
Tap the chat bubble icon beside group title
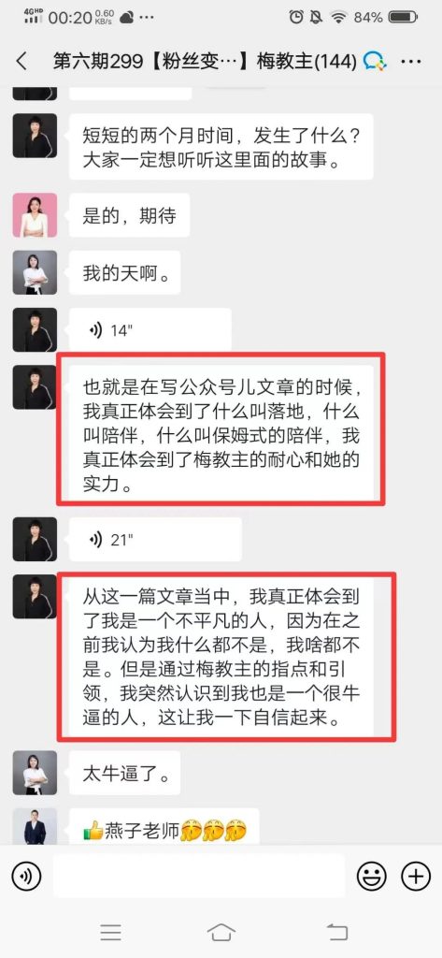[374, 61]
